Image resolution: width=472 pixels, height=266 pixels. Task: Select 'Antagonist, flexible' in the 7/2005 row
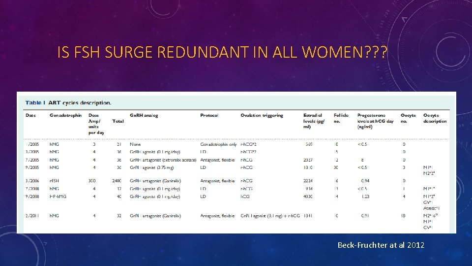click(x=217, y=160)
